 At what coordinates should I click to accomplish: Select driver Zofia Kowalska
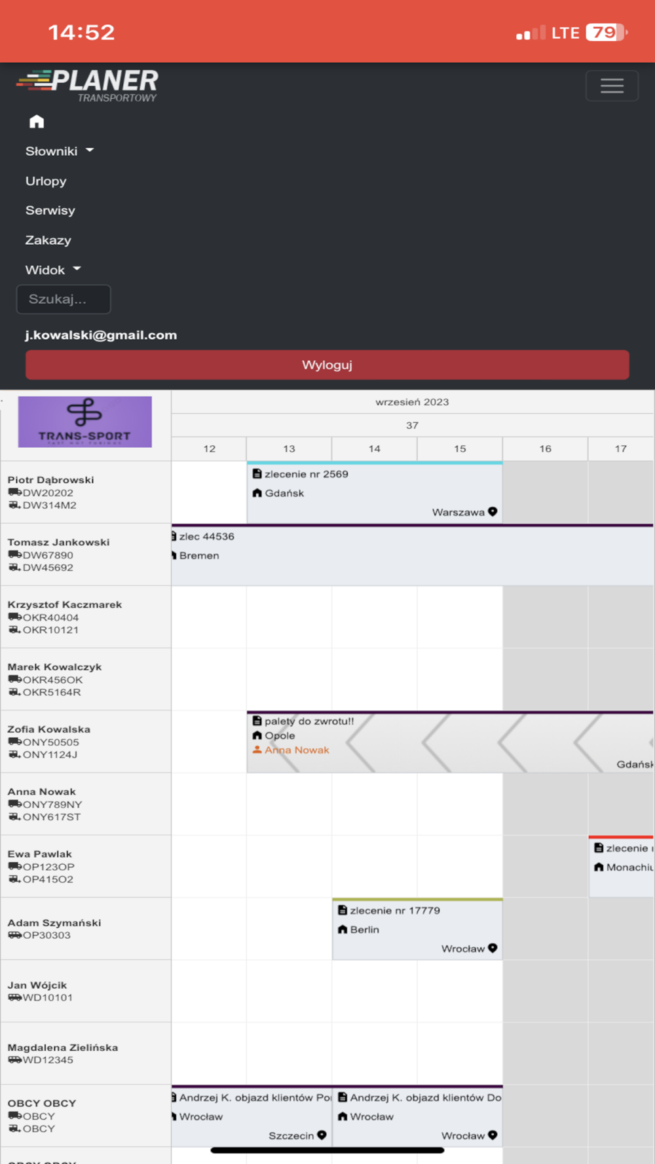48,729
